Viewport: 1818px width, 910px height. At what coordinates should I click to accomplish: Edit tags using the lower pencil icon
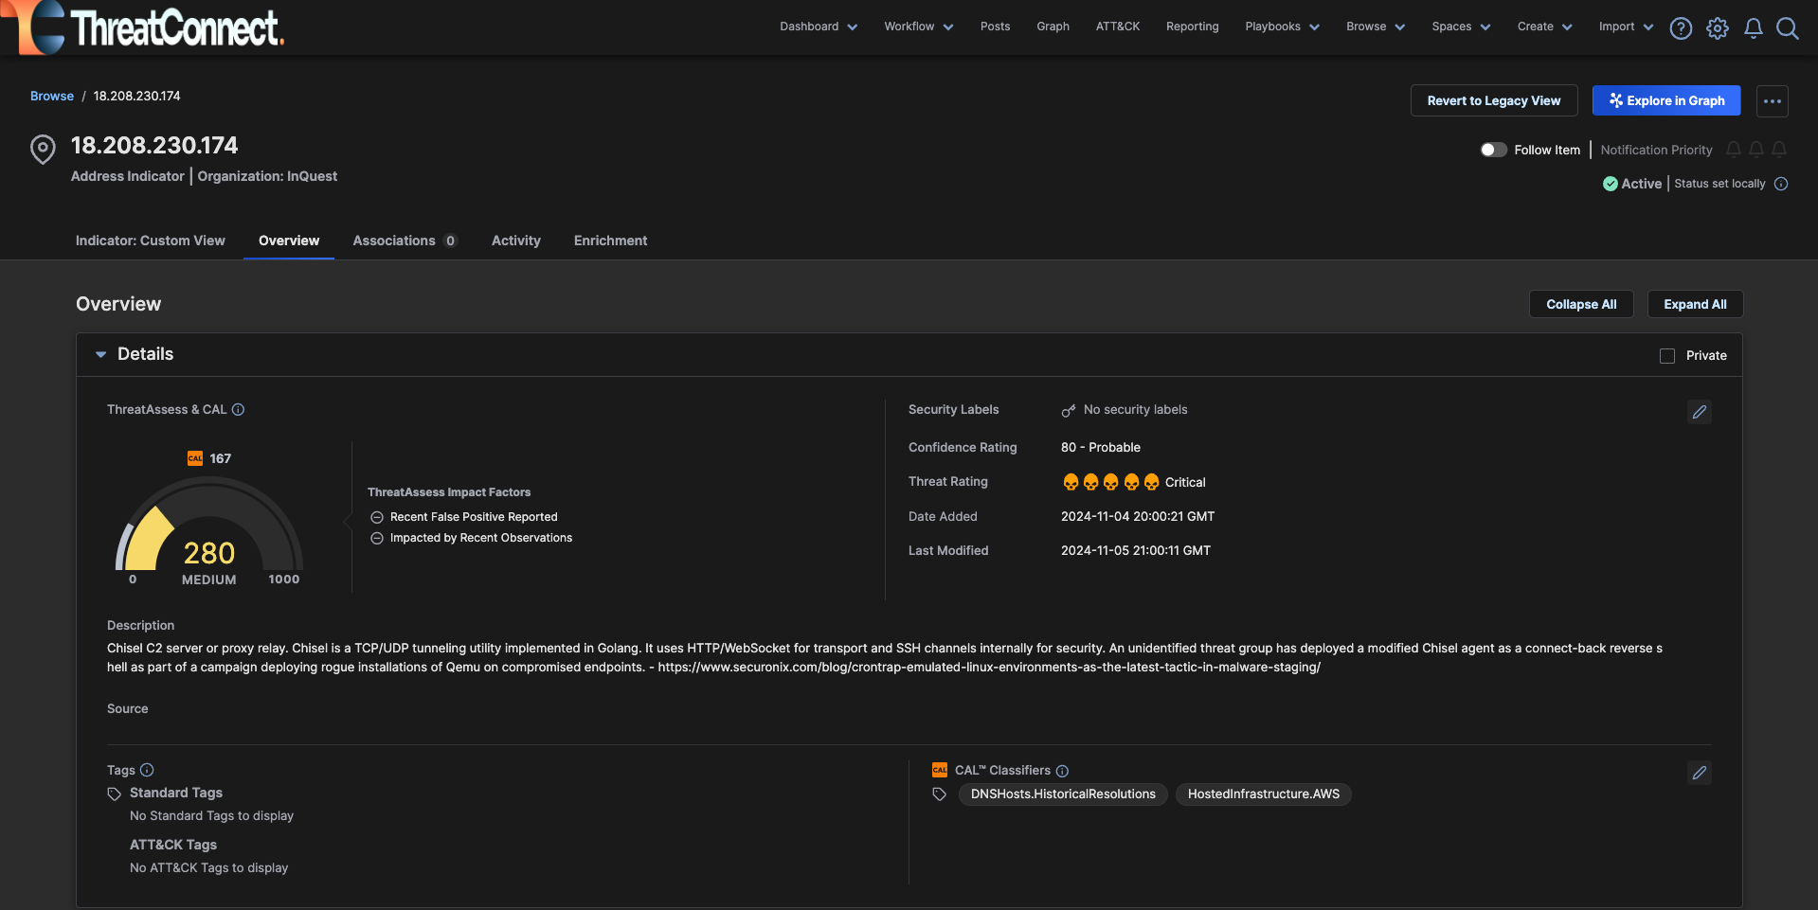click(1700, 773)
